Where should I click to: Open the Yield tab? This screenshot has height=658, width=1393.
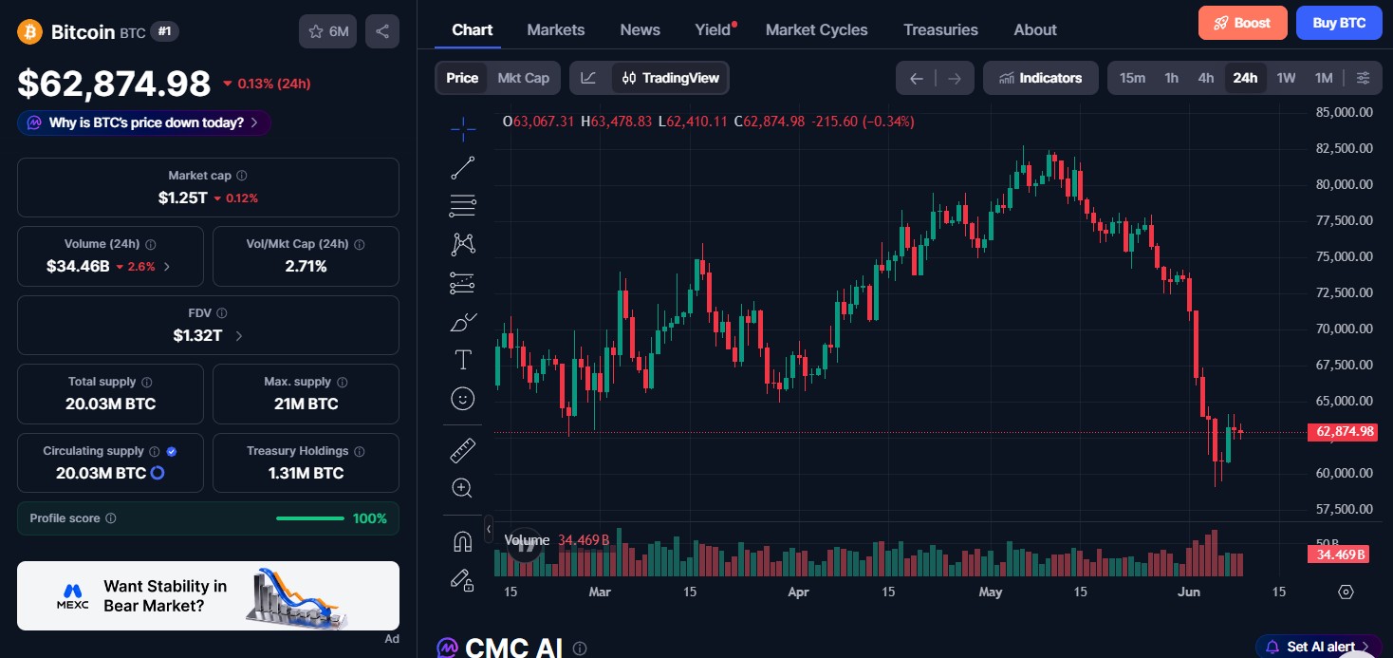click(713, 29)
